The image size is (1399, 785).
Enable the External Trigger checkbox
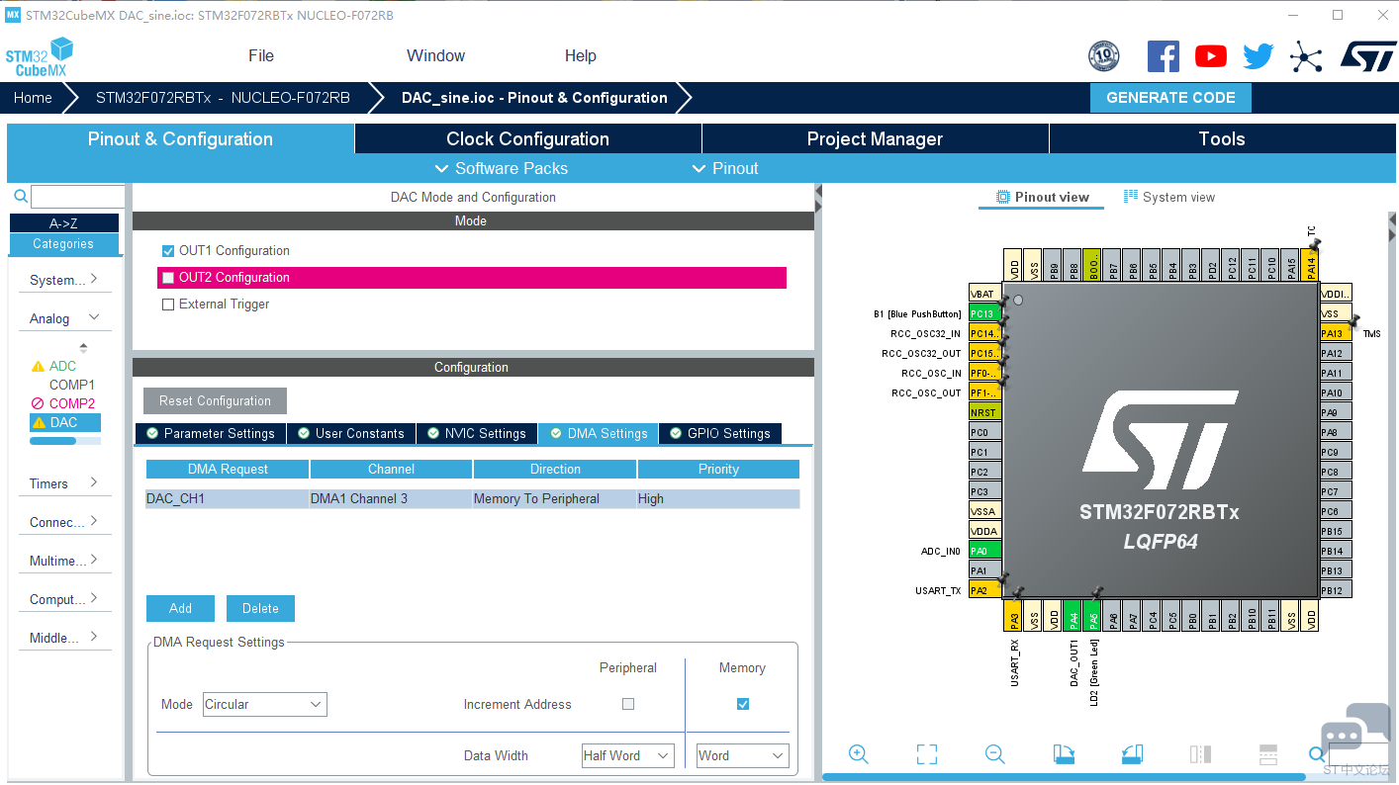coord(168,305)
